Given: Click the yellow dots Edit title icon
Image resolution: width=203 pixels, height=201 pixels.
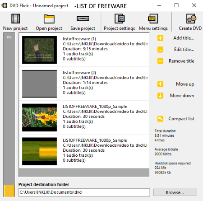Looking at the screenshot, I should 160,50.
